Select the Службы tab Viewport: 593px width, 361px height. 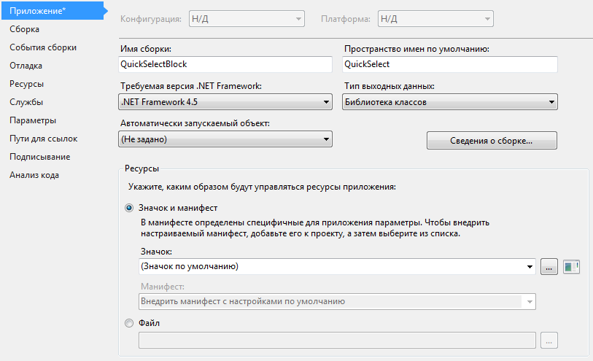[x=26, y=102]
